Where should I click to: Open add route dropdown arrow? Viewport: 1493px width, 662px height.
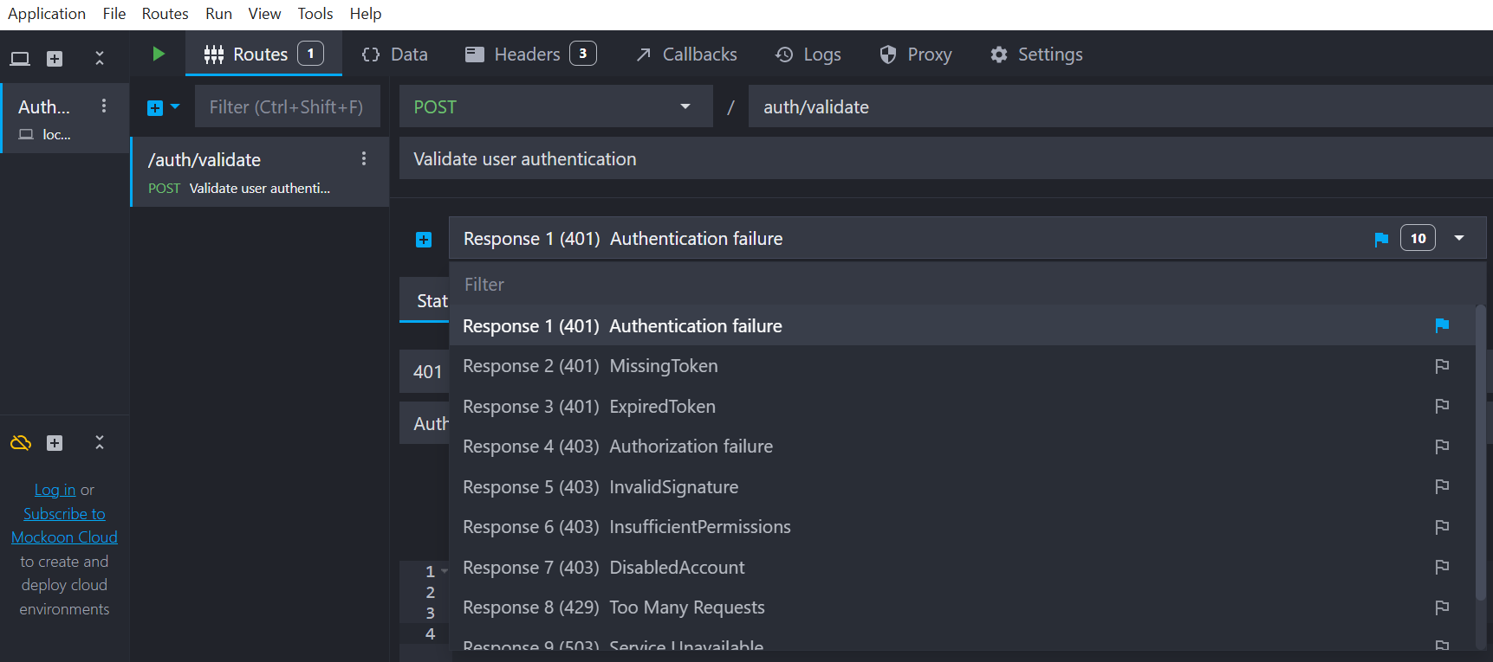175,106
